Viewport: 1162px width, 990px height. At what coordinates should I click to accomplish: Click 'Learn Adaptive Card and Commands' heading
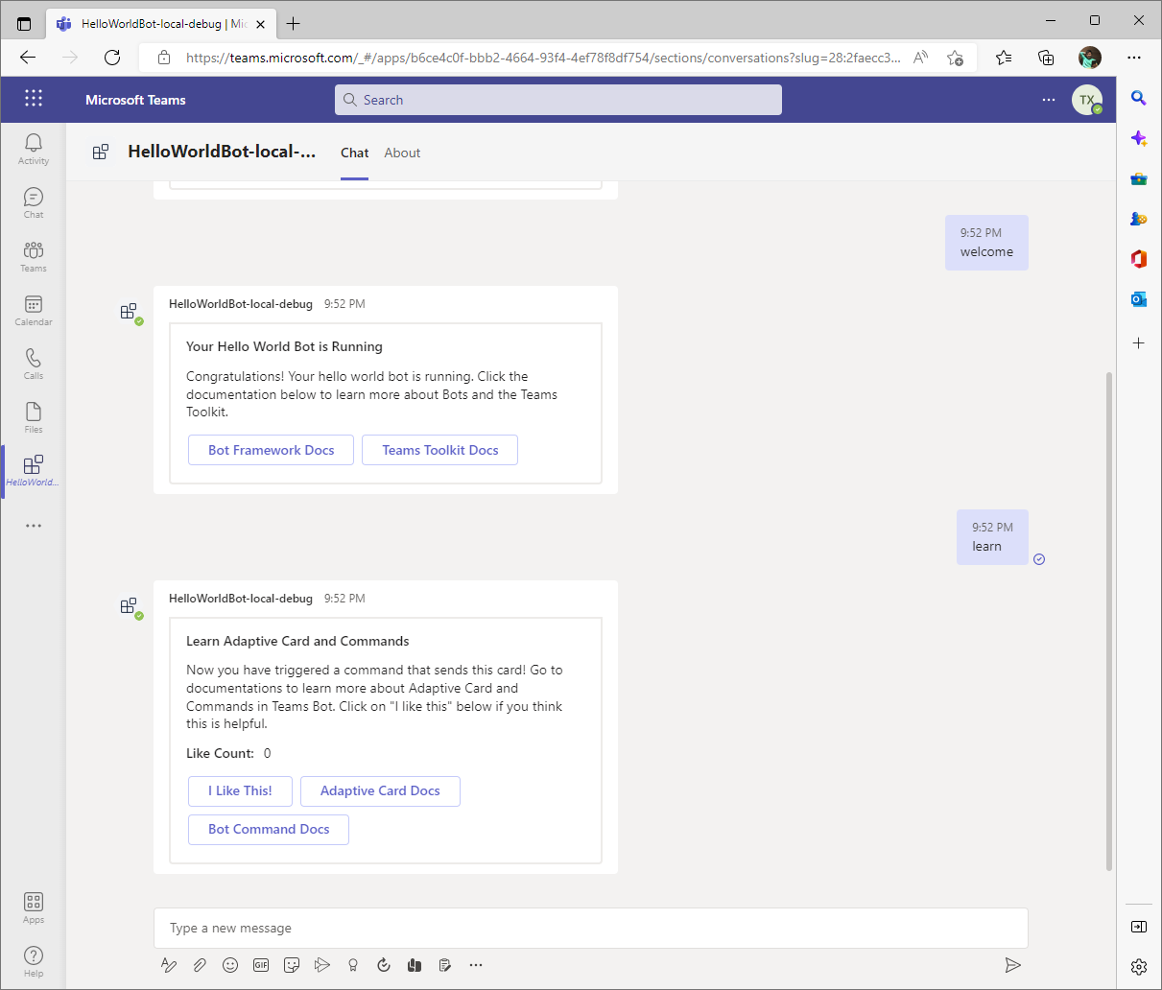coord(297,641)
